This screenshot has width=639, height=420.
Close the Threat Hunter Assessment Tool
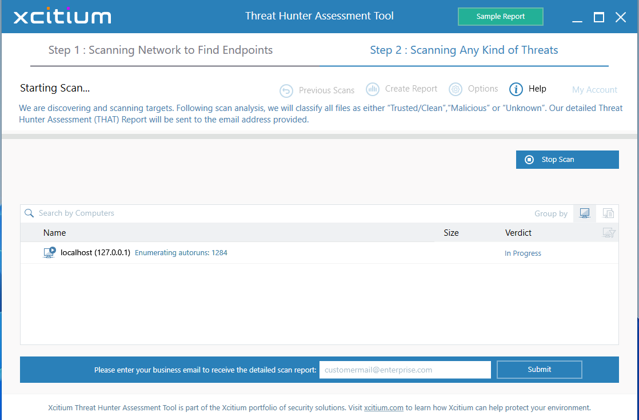621,17
